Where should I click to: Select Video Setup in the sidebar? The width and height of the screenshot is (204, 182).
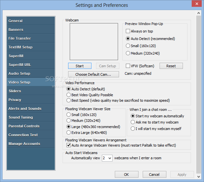(31, 82)
